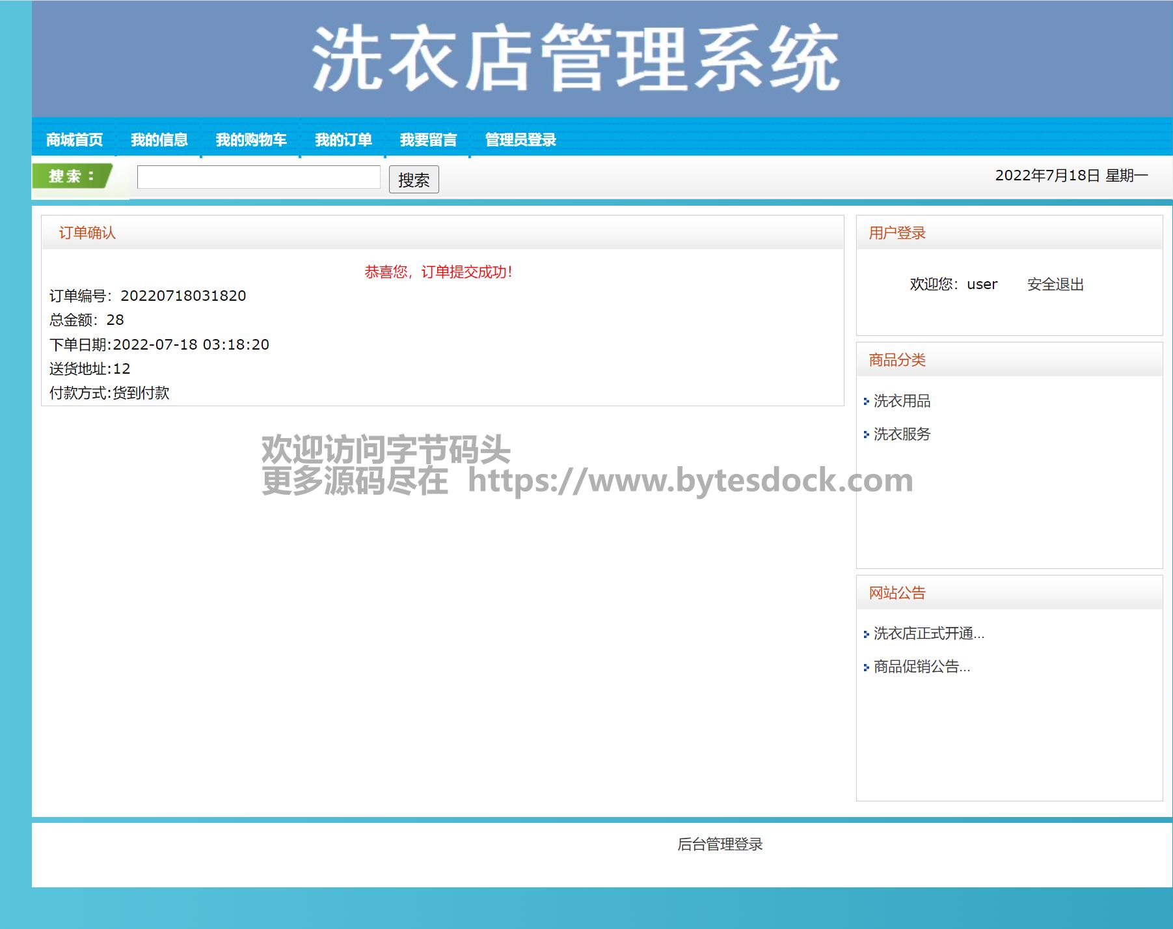Click the 用户登录 panel header
This screenshot has width=1173, height=929.
(x=897, y=233)
